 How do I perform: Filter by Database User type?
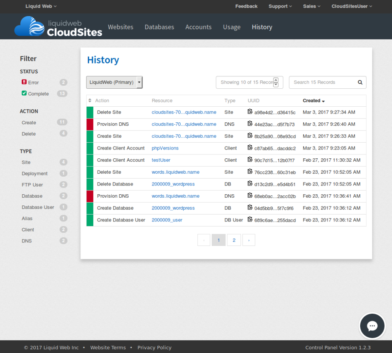[38, 207]
